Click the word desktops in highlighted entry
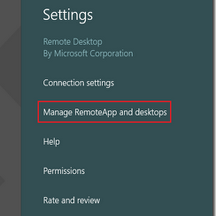Viewport: 216px width, 216px height. 151,112
